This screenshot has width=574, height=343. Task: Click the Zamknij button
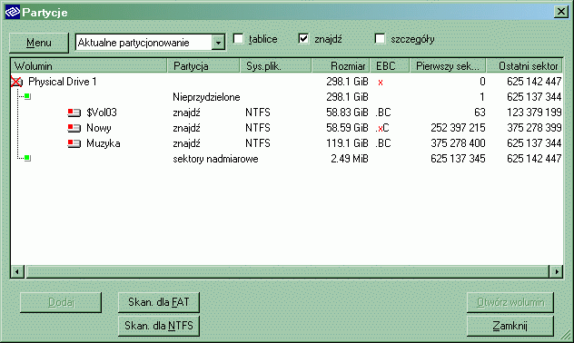pyautogui.click(x=510, y=326)
